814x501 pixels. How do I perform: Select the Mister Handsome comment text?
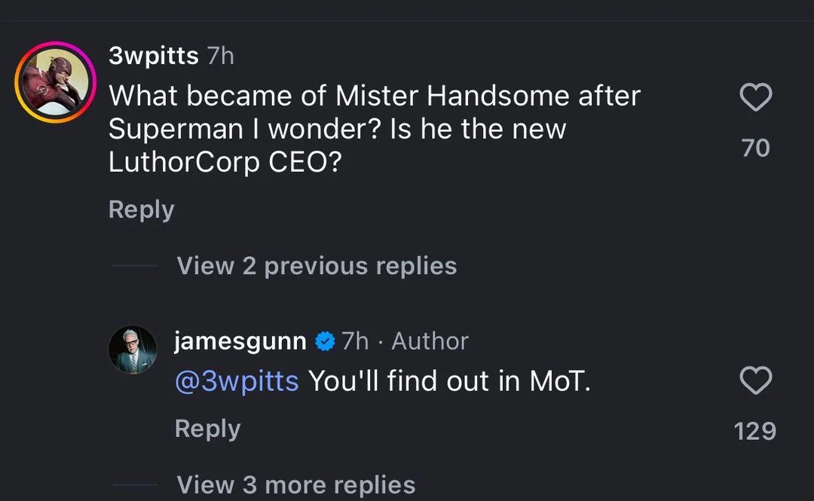click(x=374, y=130)
